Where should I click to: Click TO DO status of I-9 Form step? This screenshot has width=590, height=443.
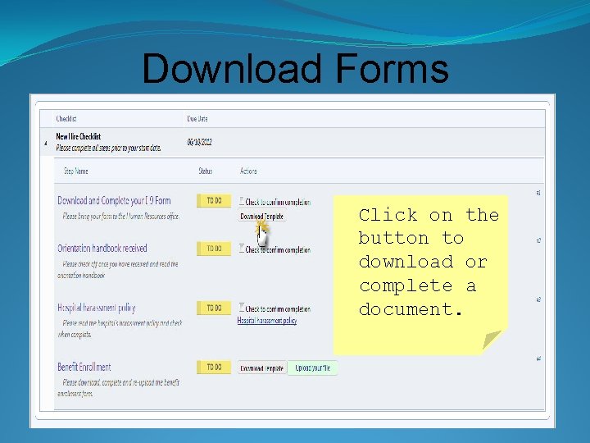pyautogui.click(x=214, y=201)
